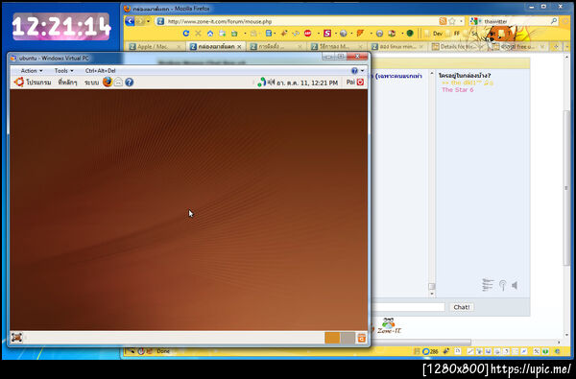
Task: Click the Ubuntu logo in the Ubuntu panel
Action: coord(19,82)
